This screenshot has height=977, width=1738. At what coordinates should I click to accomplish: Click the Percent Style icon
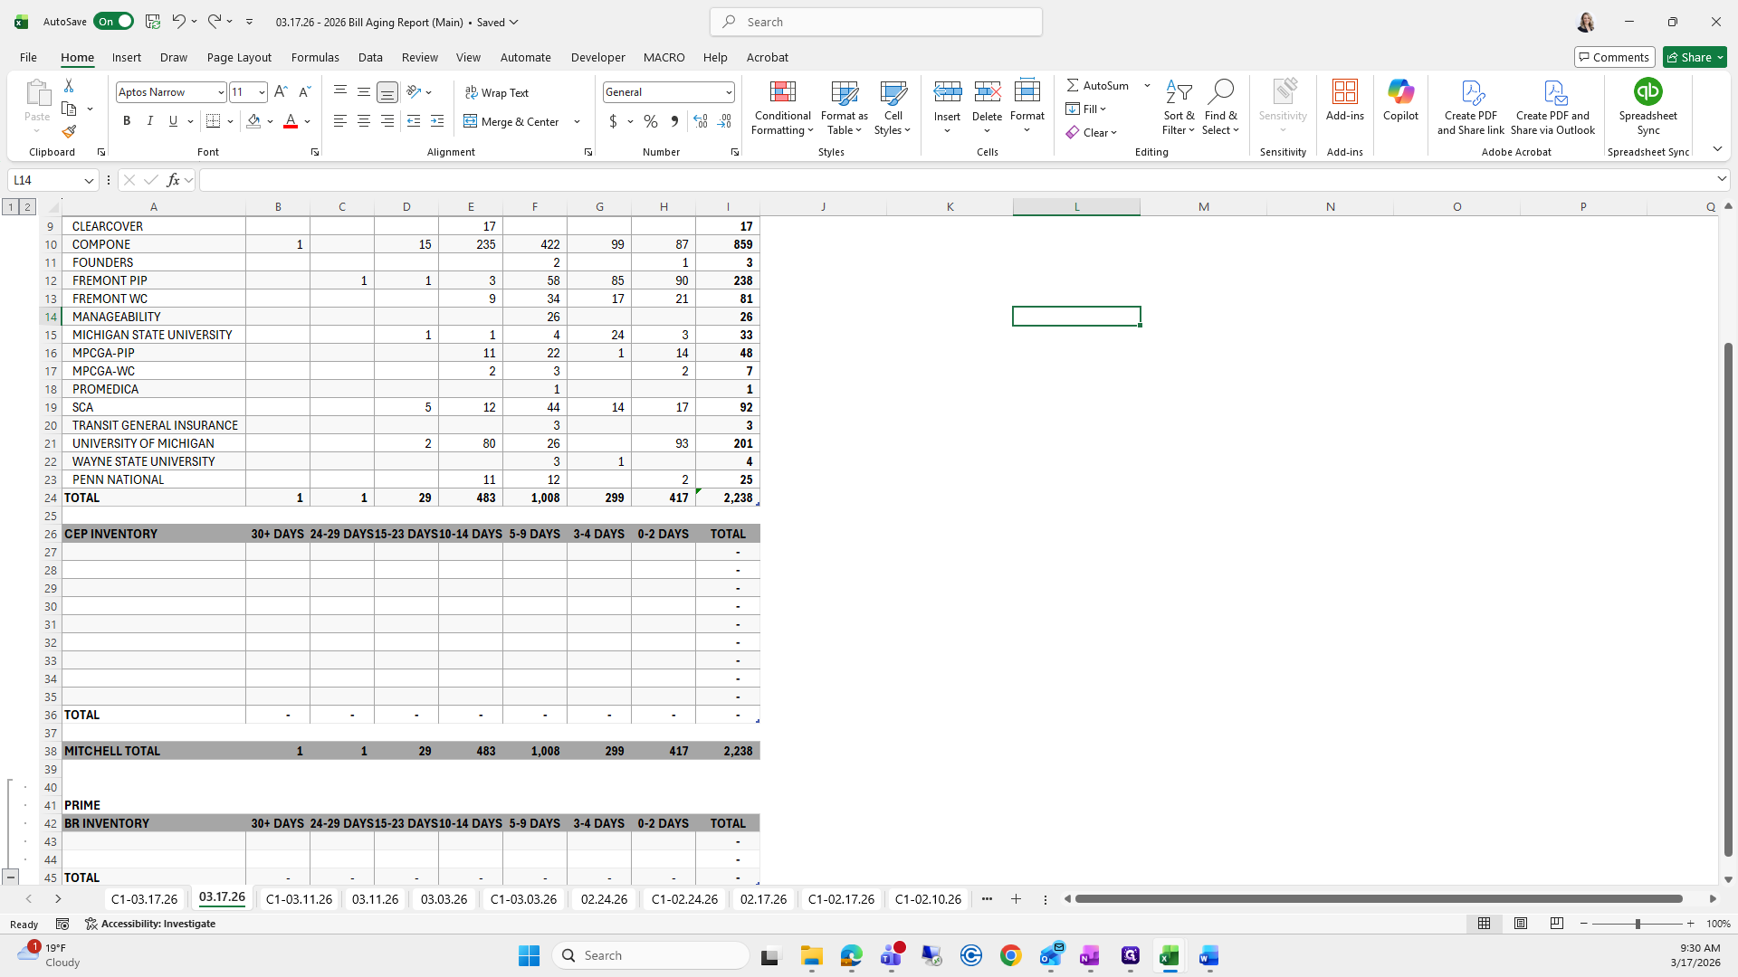tap(651, 121)
